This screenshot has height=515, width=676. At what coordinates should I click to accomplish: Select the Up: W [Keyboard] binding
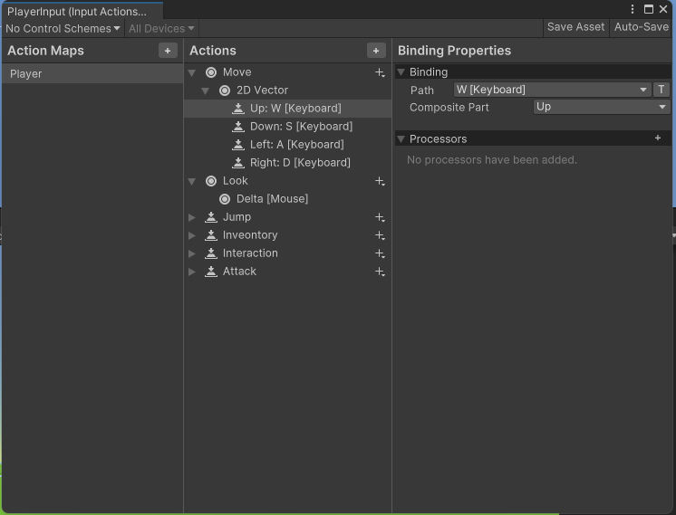287,109
